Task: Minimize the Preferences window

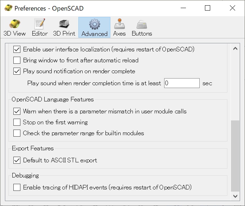Action: coord(183,8)
